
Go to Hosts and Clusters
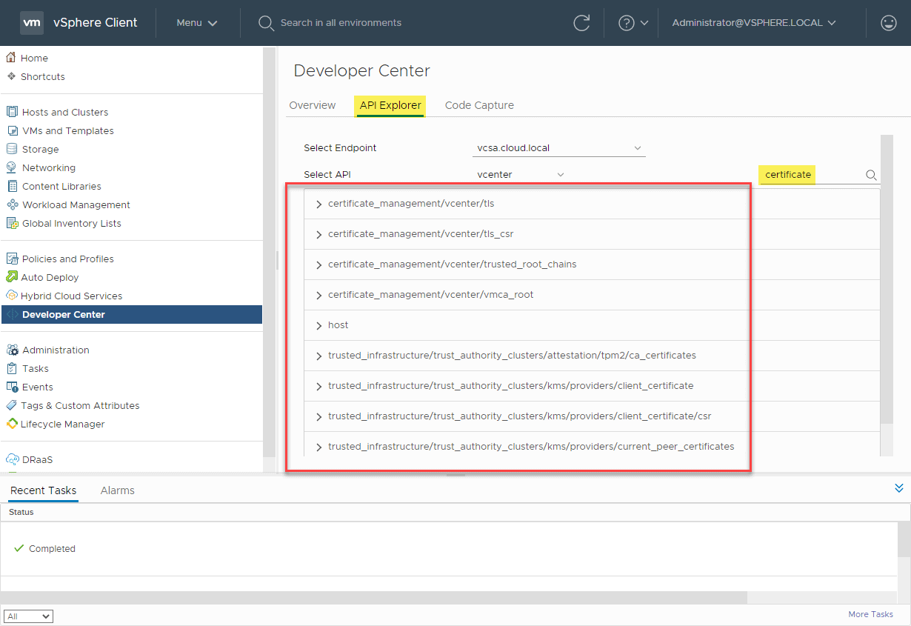[x=65, y=112]
